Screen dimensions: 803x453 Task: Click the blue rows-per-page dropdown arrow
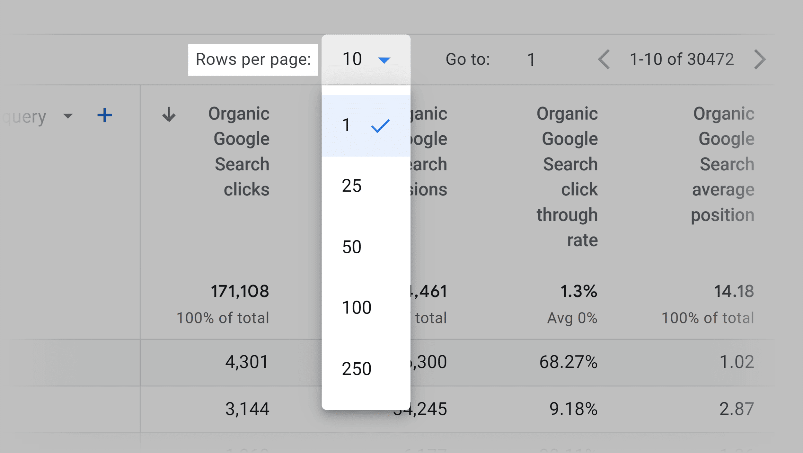[384, 60]
